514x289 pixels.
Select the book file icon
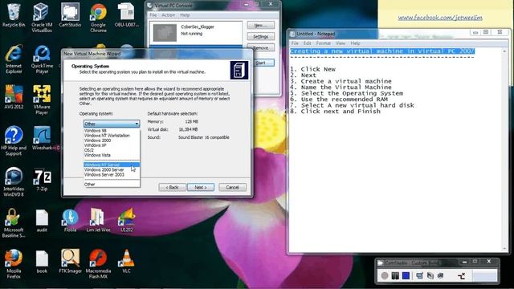[42, 263]
